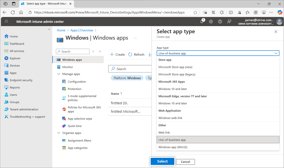Click the Cancel button

pos(185,162)
